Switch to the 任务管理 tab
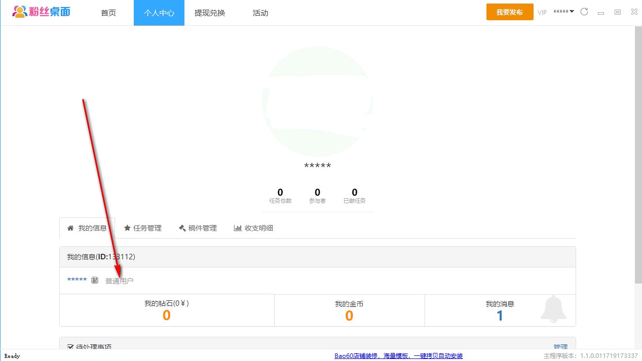Screen dimensions: 642x361 point(142,228)
